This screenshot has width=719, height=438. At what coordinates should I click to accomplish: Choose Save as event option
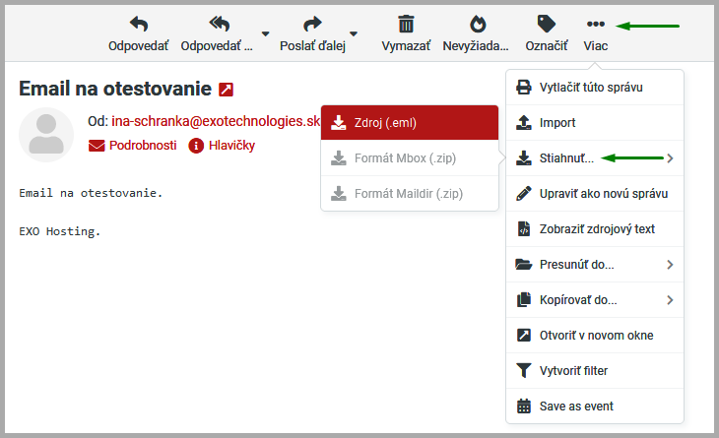click(576, 407)
